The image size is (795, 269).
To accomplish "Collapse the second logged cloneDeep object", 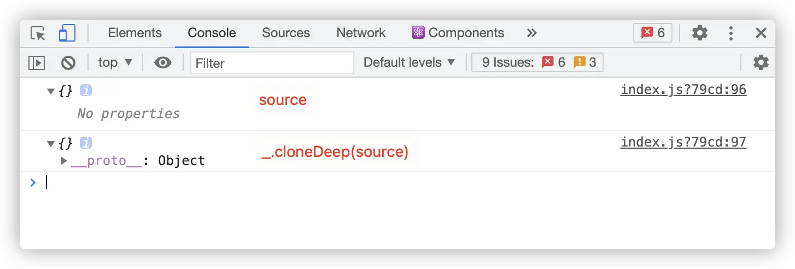I will pos(51,144).
